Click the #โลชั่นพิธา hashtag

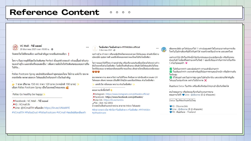pos(133,110)
